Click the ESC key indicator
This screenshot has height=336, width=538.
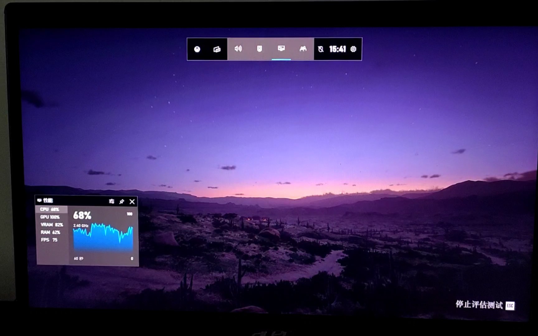point(510,306)
